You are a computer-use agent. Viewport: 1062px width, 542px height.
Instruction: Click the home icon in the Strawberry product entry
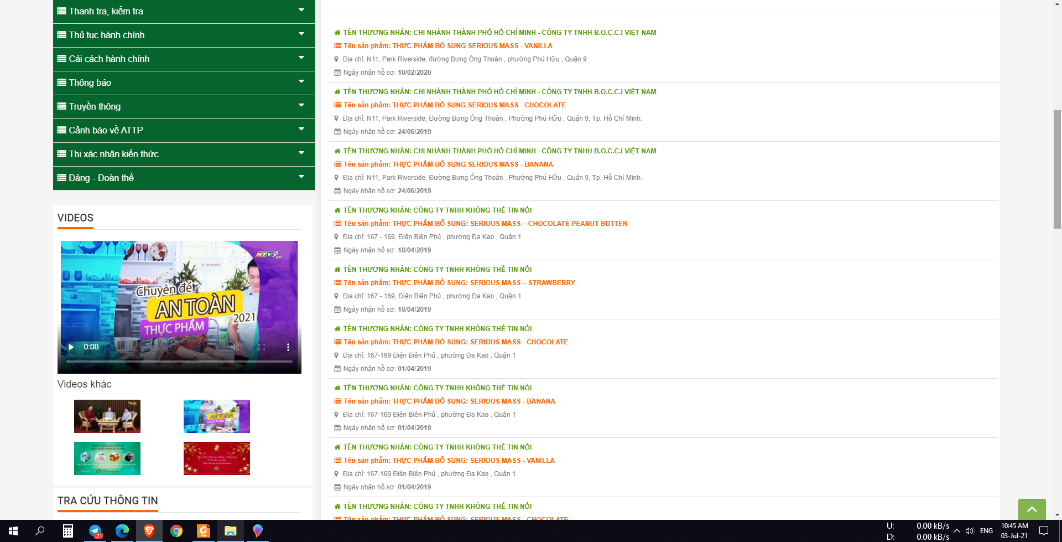(337, 270)
